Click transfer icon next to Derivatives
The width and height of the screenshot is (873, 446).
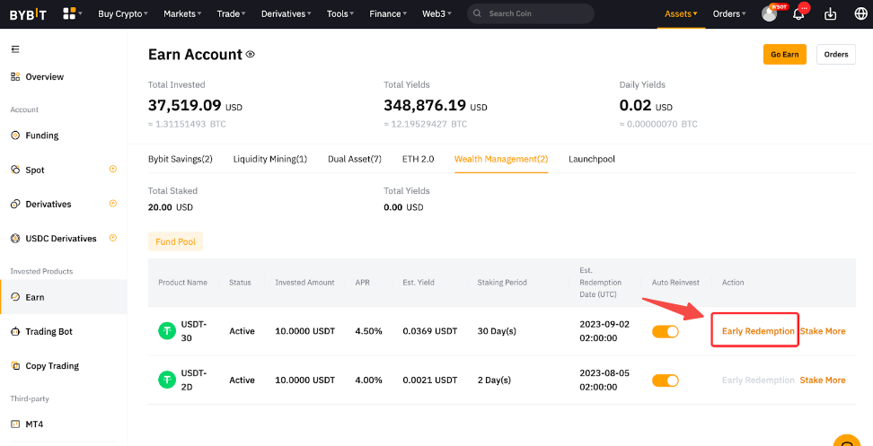(113, 204)
